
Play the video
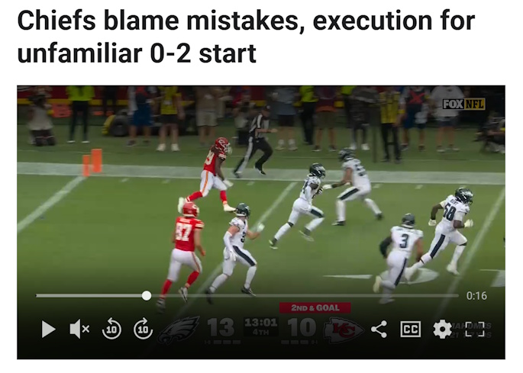[x=48, y=329]
